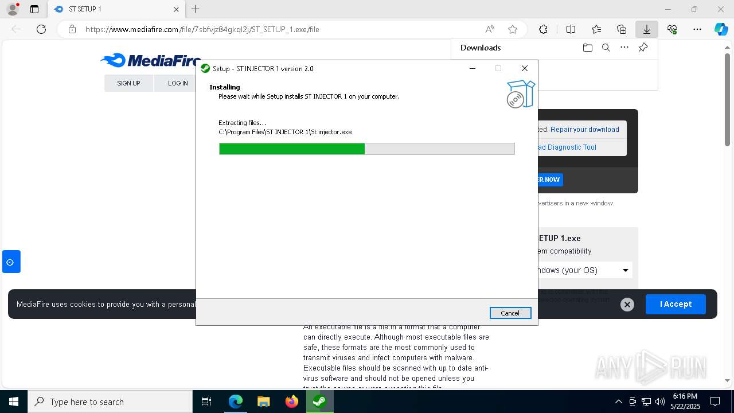Image resolution: width=734 pixels, height=413 pixels.
Task: Toggle split screen icon in Edge
Action: 571,29
